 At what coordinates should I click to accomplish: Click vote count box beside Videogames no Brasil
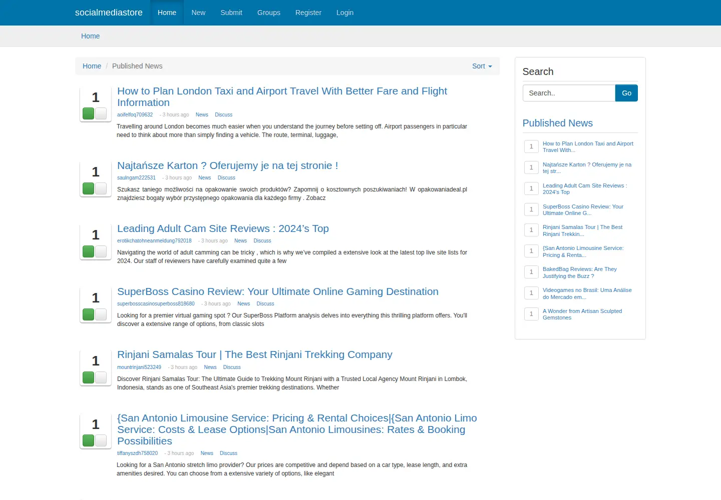pos(531,293)
